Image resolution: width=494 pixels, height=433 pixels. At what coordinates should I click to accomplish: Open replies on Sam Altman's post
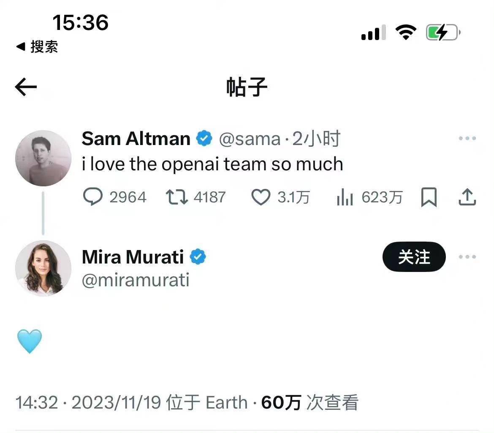click(x=93, y=197)
